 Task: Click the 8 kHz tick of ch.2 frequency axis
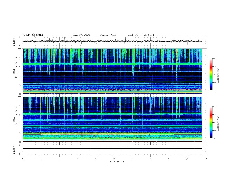click(x=20, y=106)
